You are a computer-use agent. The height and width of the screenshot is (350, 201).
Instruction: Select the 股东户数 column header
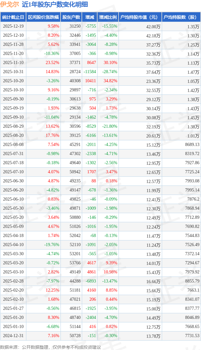[71, 17]
